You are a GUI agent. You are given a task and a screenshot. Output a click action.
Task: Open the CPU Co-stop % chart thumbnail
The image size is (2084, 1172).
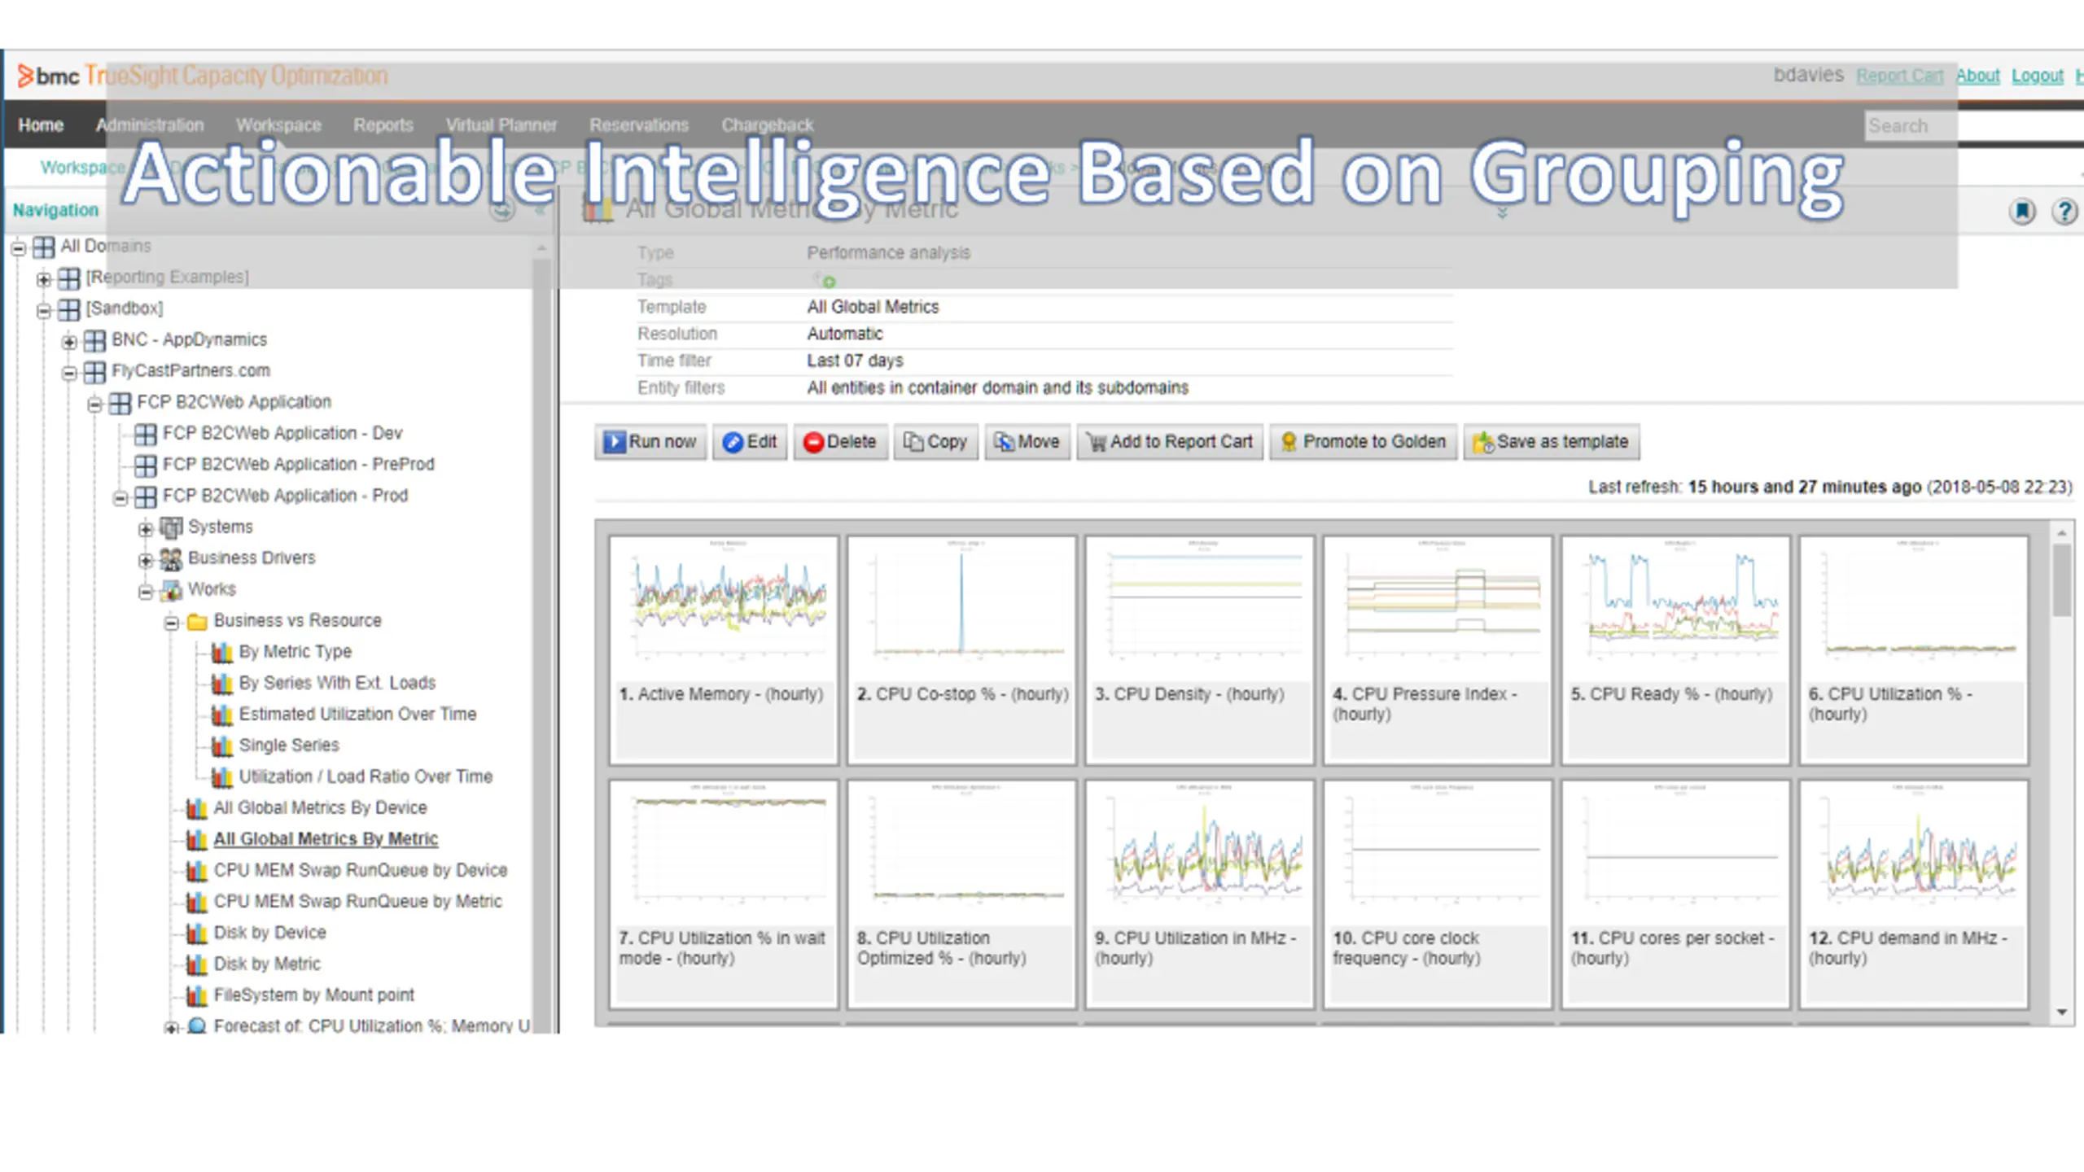click(961, 650)
